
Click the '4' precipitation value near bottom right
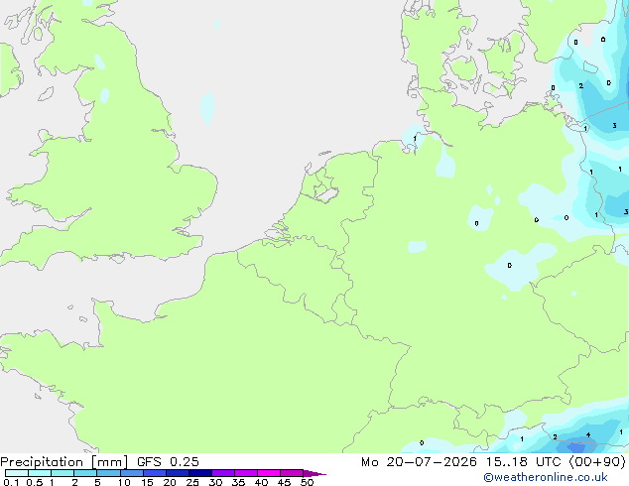tap(588, 435)
